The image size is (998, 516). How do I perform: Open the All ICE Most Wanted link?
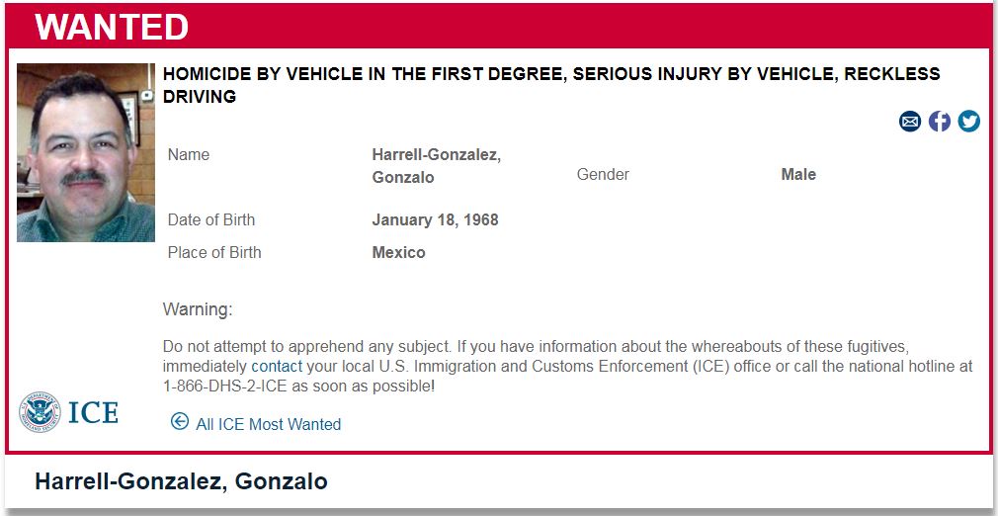268,424
